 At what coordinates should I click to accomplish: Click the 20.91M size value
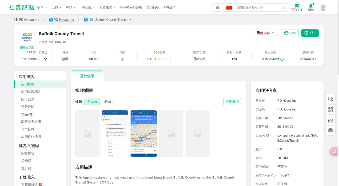coord(282,158)
